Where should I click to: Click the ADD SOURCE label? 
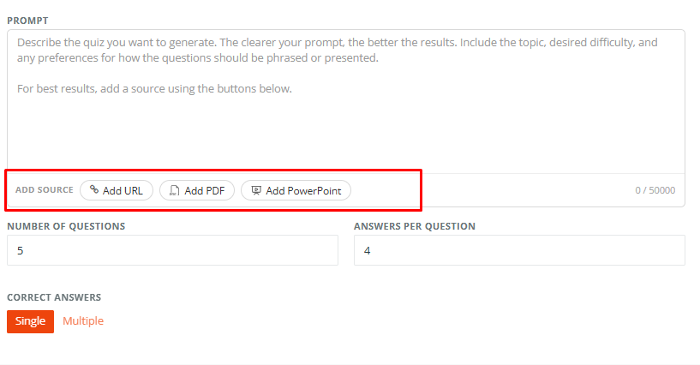tap(45, 189)
